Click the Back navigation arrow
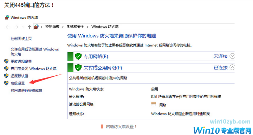This screenshot has width=253, height=135. [8, 27]
